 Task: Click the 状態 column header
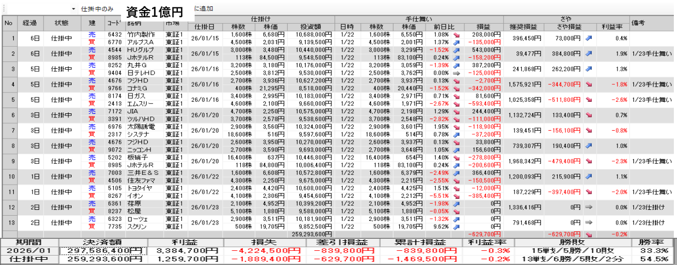point(62,23)
